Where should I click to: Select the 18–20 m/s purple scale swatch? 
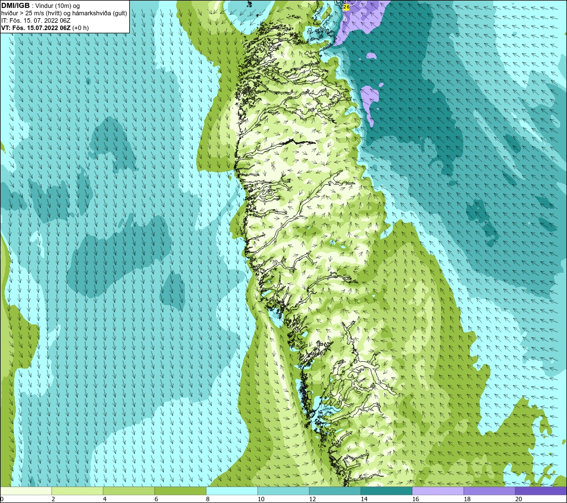click(x=489, y=491)
